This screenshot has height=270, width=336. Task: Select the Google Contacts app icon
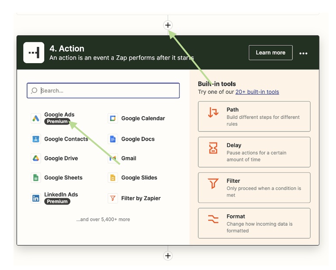(x=36, y=139)
